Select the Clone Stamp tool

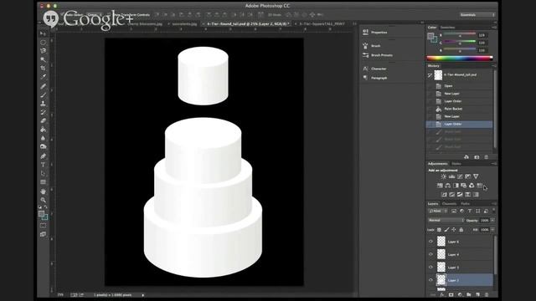tap(43, 104)
